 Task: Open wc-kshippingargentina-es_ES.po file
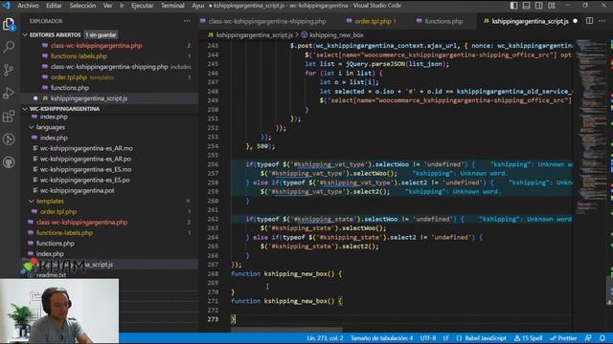click(x=85, y=180)
